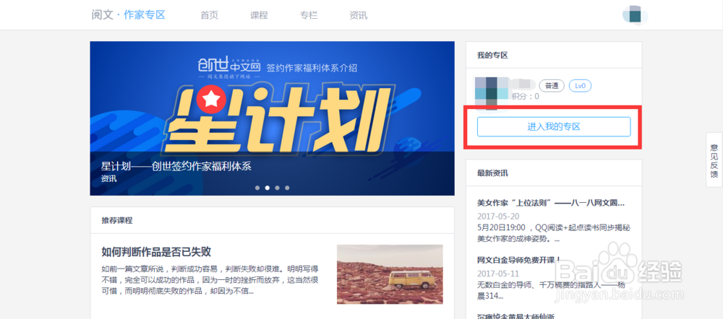Click the 进入我的专区 button

point(554,126)
